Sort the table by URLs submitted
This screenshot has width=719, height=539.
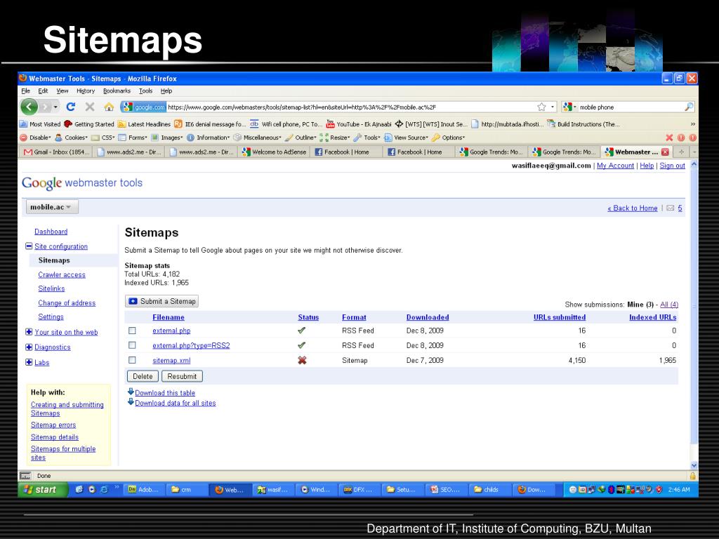(x=560, y=317)
